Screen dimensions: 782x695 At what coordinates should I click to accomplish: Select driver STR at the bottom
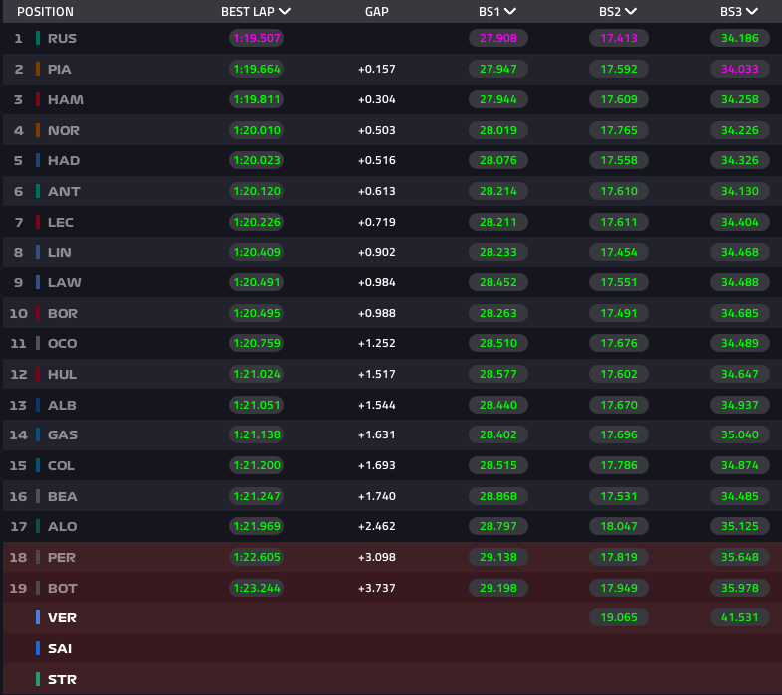[62, 679]
